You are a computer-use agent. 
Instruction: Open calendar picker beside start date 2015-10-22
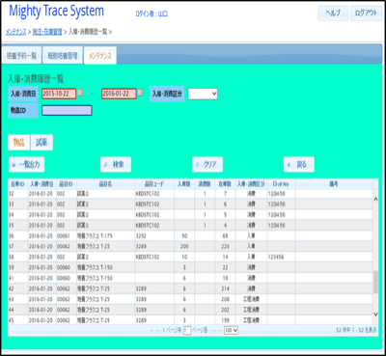pos(80,93)
